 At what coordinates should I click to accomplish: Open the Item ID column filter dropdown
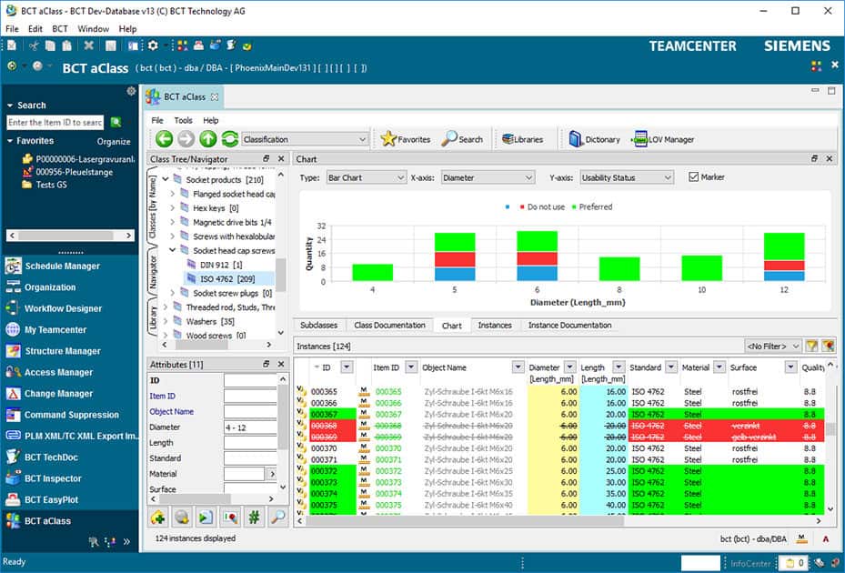click(x=411, y=367)
